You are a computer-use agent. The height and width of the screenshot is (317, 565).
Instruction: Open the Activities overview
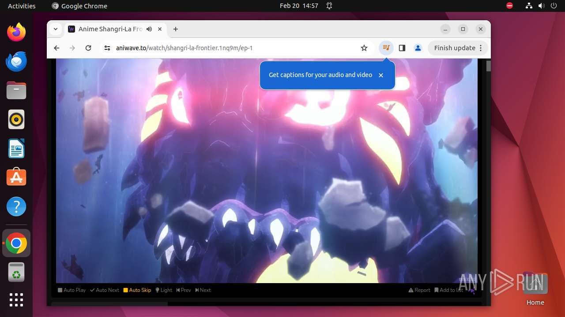[x=22, y=6]
